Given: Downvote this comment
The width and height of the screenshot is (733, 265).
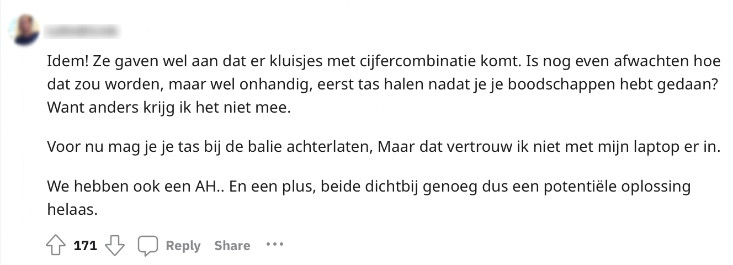Looking at the screenshot, I should pos(114,246).
